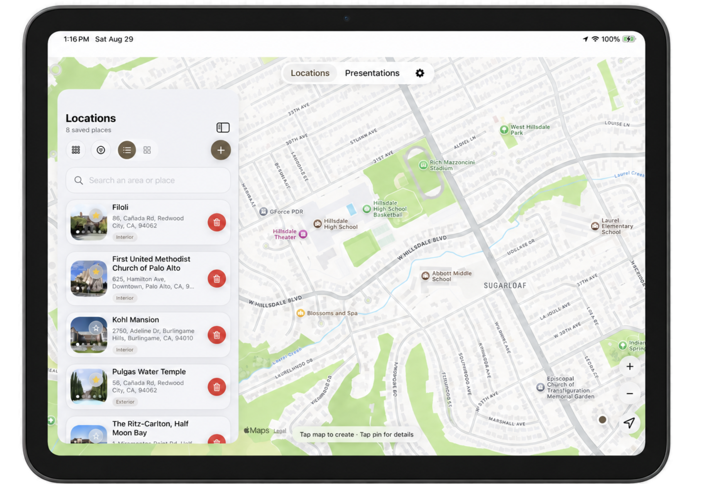Select the Pulgas Water Temple title
Image resolution: width=702 pixels, height=484 pixels.
(149, 371)
